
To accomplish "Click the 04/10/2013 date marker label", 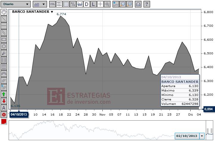I will [x=19, y=114].
